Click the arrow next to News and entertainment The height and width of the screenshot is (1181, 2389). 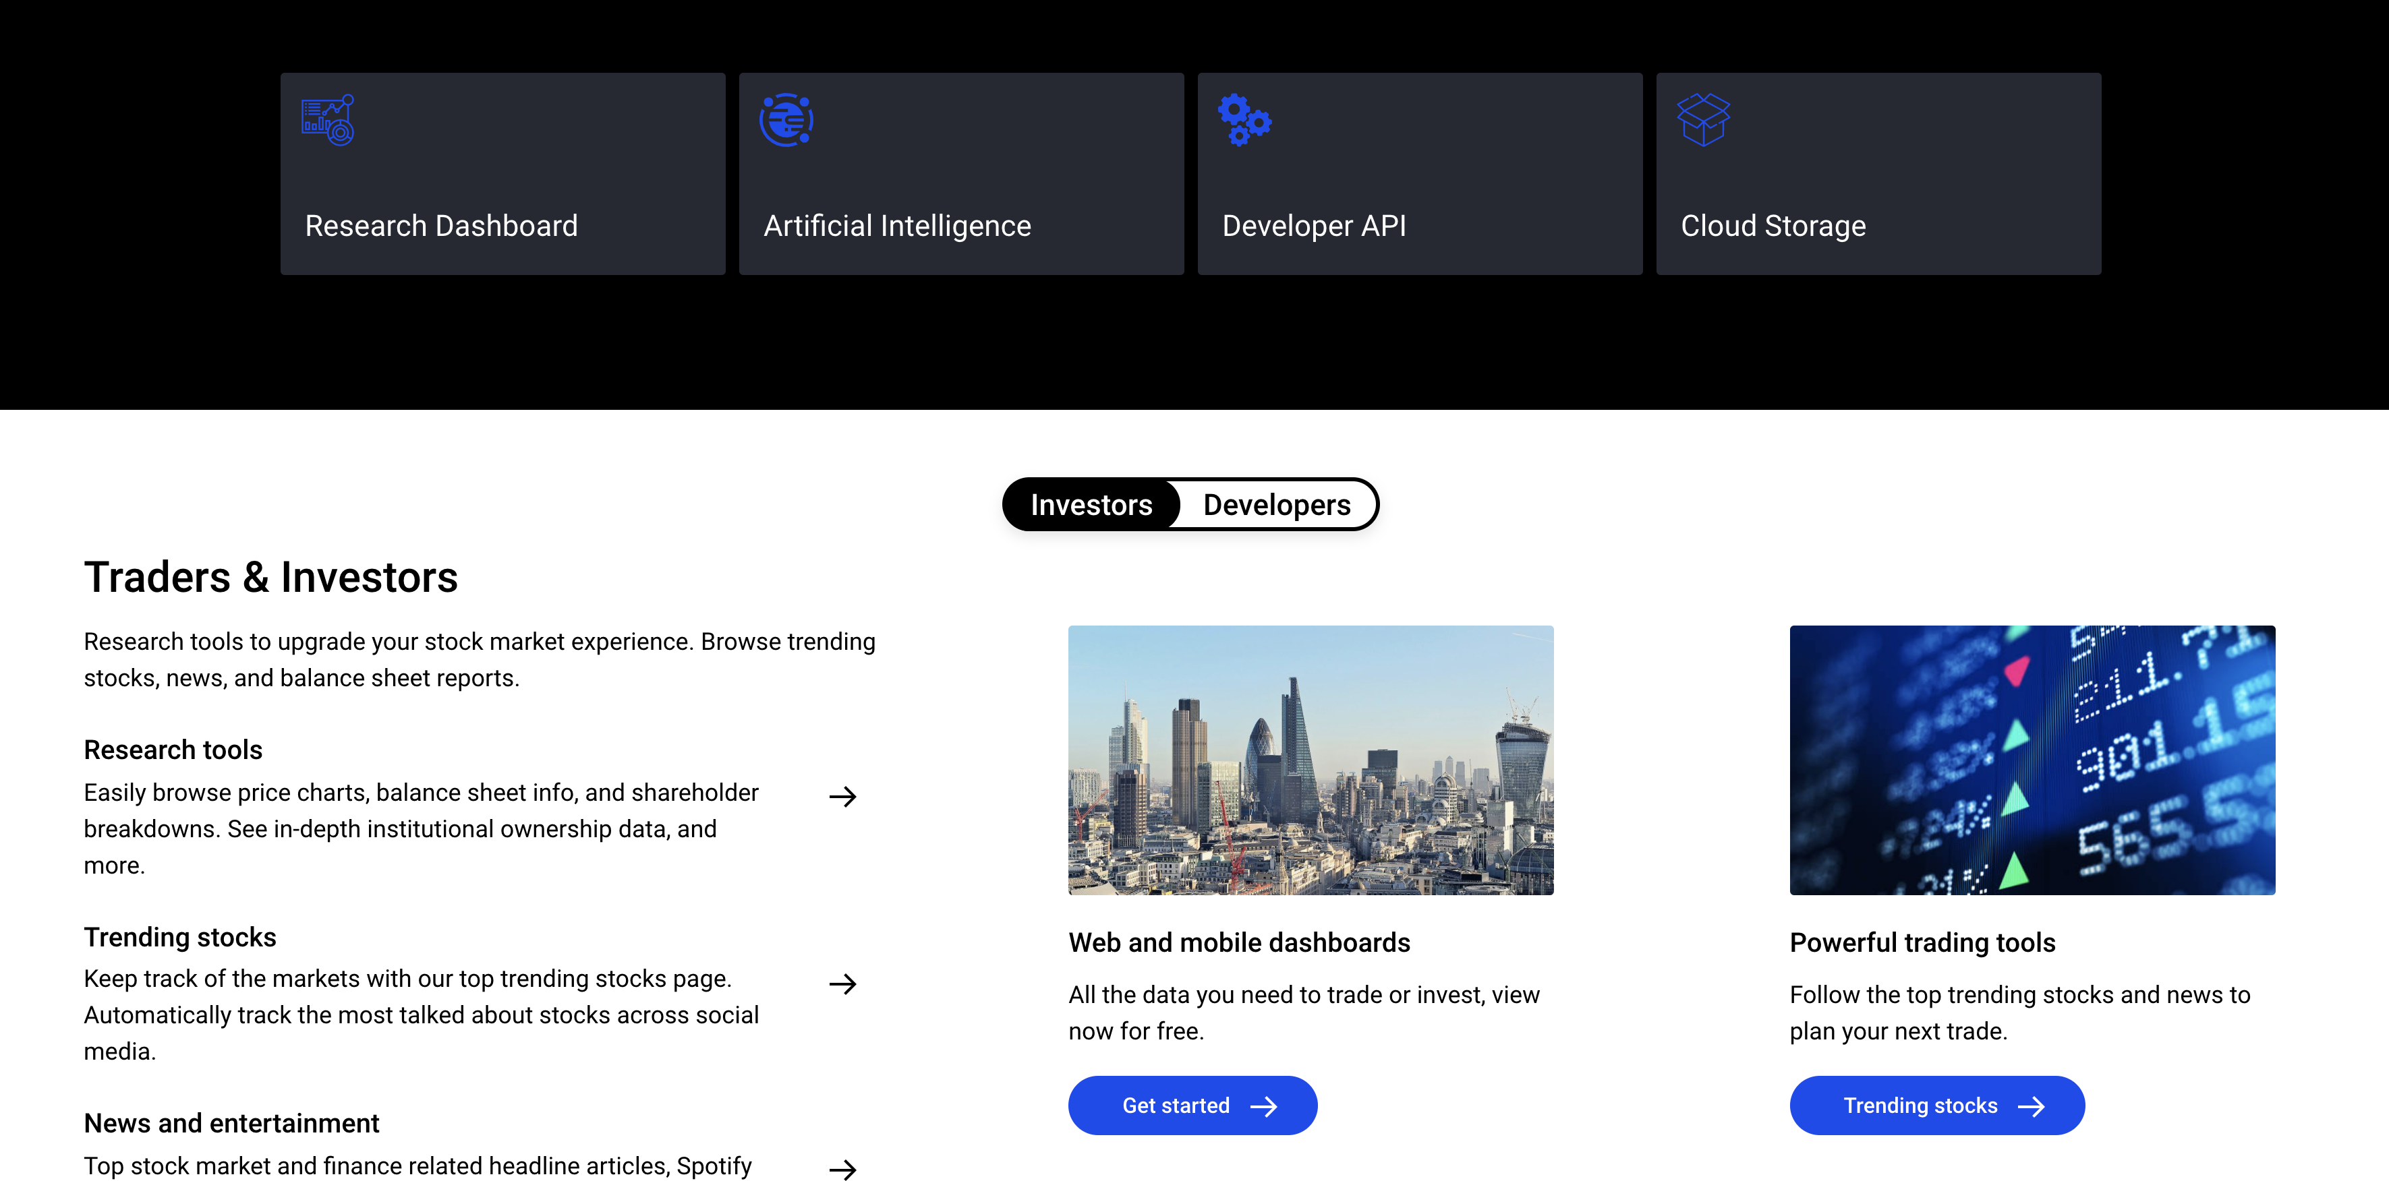click(x=845, y=1169)
